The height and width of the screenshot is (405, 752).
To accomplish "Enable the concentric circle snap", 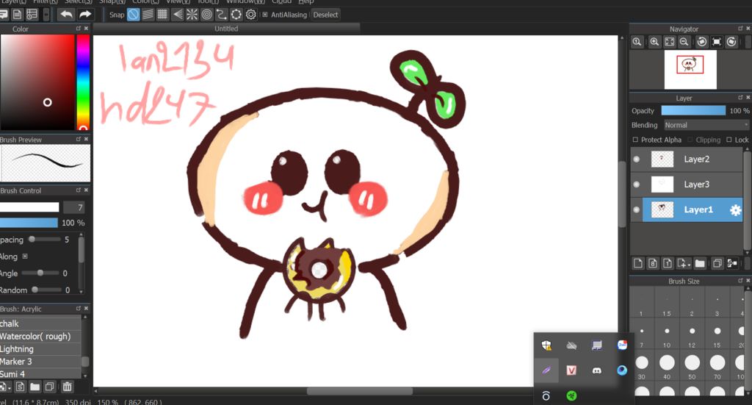I will (206, 15).
